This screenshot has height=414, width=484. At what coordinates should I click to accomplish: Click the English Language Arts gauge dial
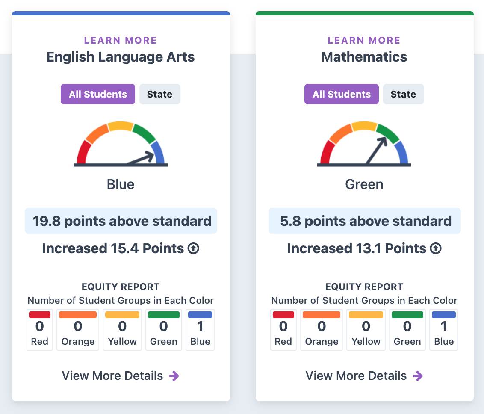pyautogui.click(x=121, y=144)
